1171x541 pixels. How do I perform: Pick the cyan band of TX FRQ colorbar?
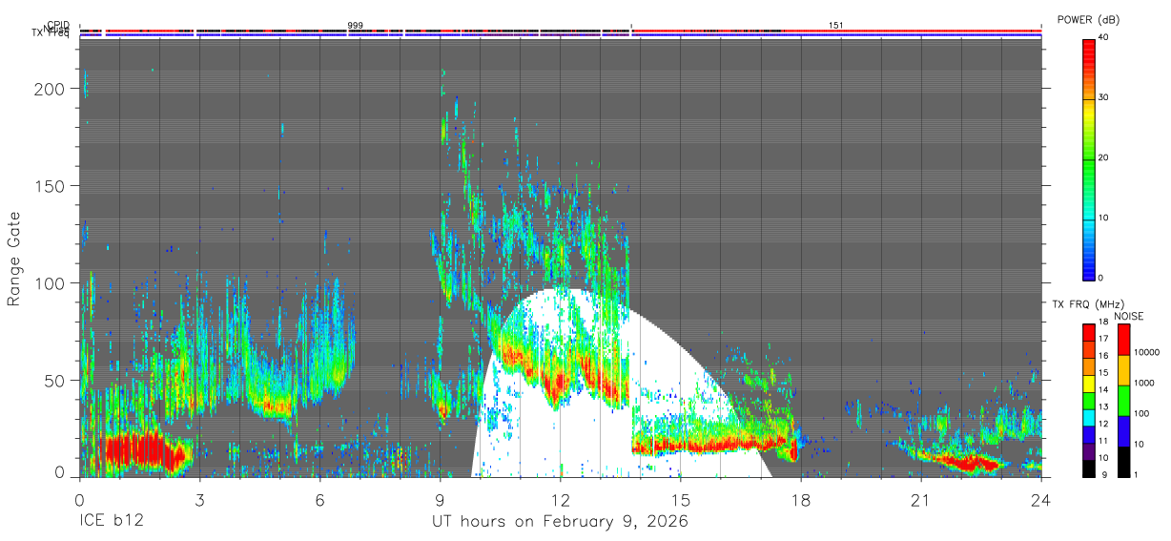pos(1088,417)
